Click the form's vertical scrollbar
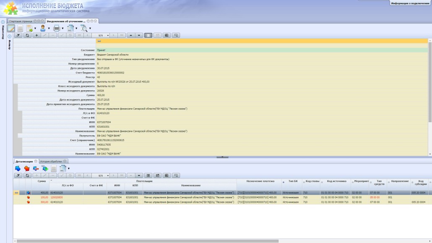432x243 pixels. click(430, 83)
